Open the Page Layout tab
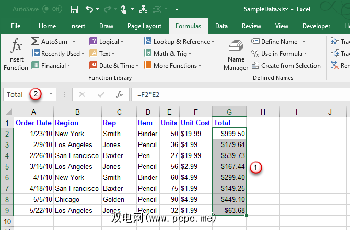The width and height of the screenshot is (350, 230). (x=145, y=26)
